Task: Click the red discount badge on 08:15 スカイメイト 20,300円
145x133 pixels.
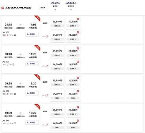Action: tap(78, 19)
